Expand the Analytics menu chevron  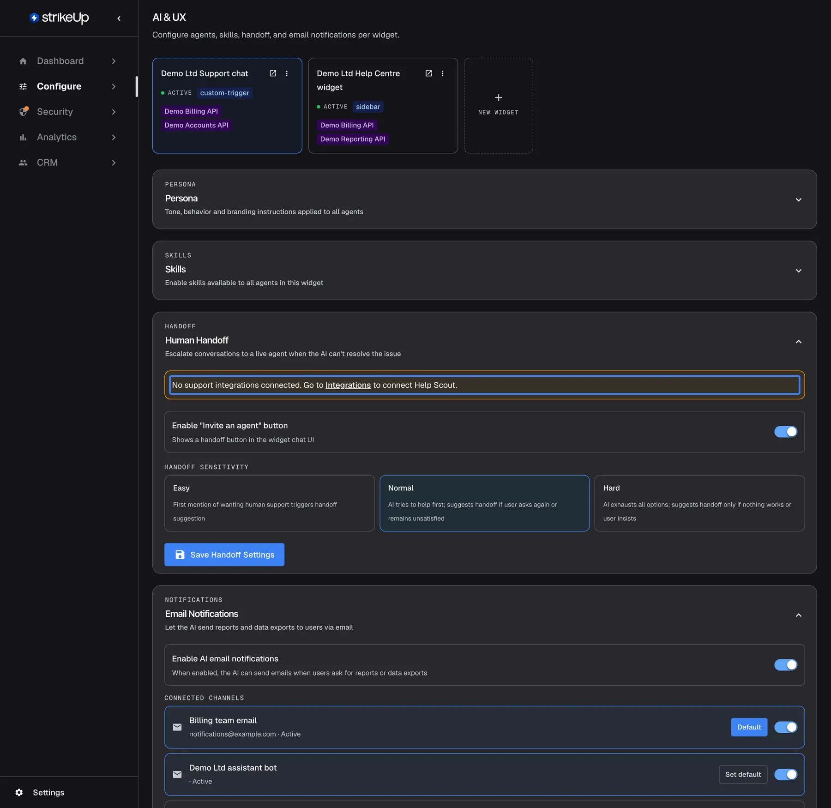(114, 137)
